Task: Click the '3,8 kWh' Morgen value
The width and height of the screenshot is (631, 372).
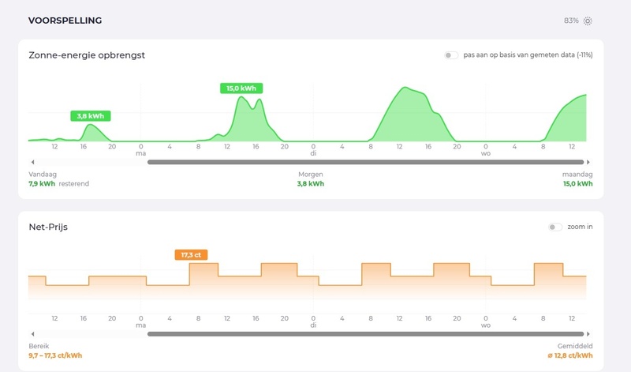Action: pyautogui.click(x=311, y=184)
